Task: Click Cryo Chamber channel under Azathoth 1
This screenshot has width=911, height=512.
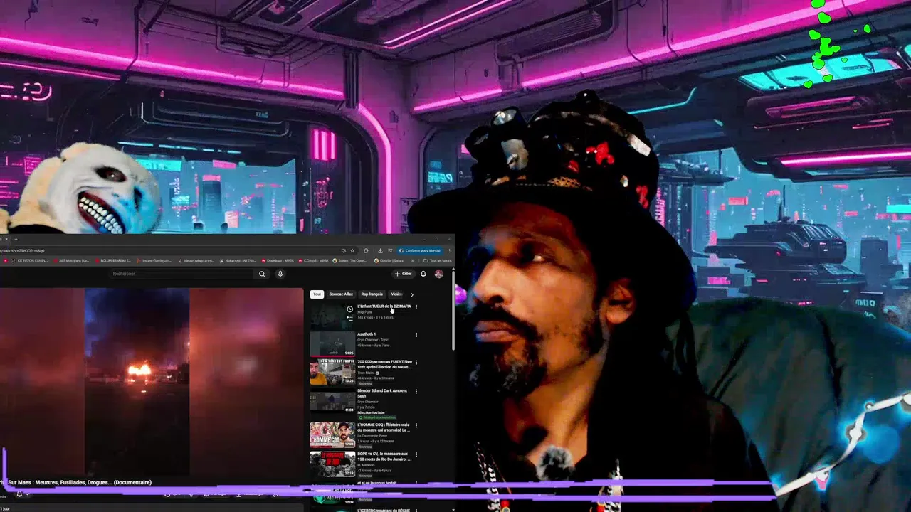Action: 373,340
